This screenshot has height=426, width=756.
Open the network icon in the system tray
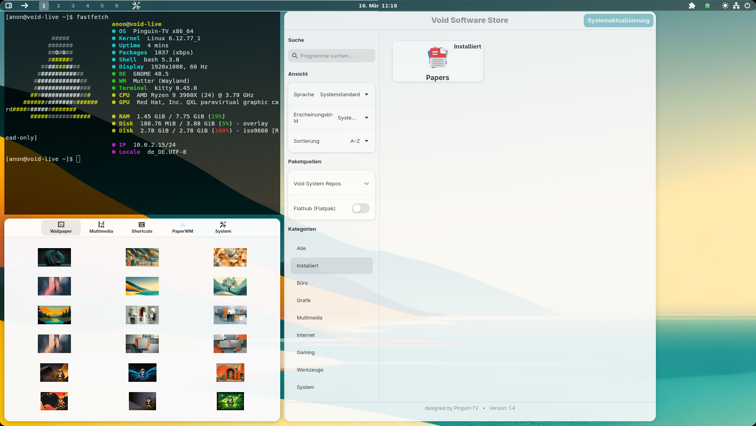736,6
